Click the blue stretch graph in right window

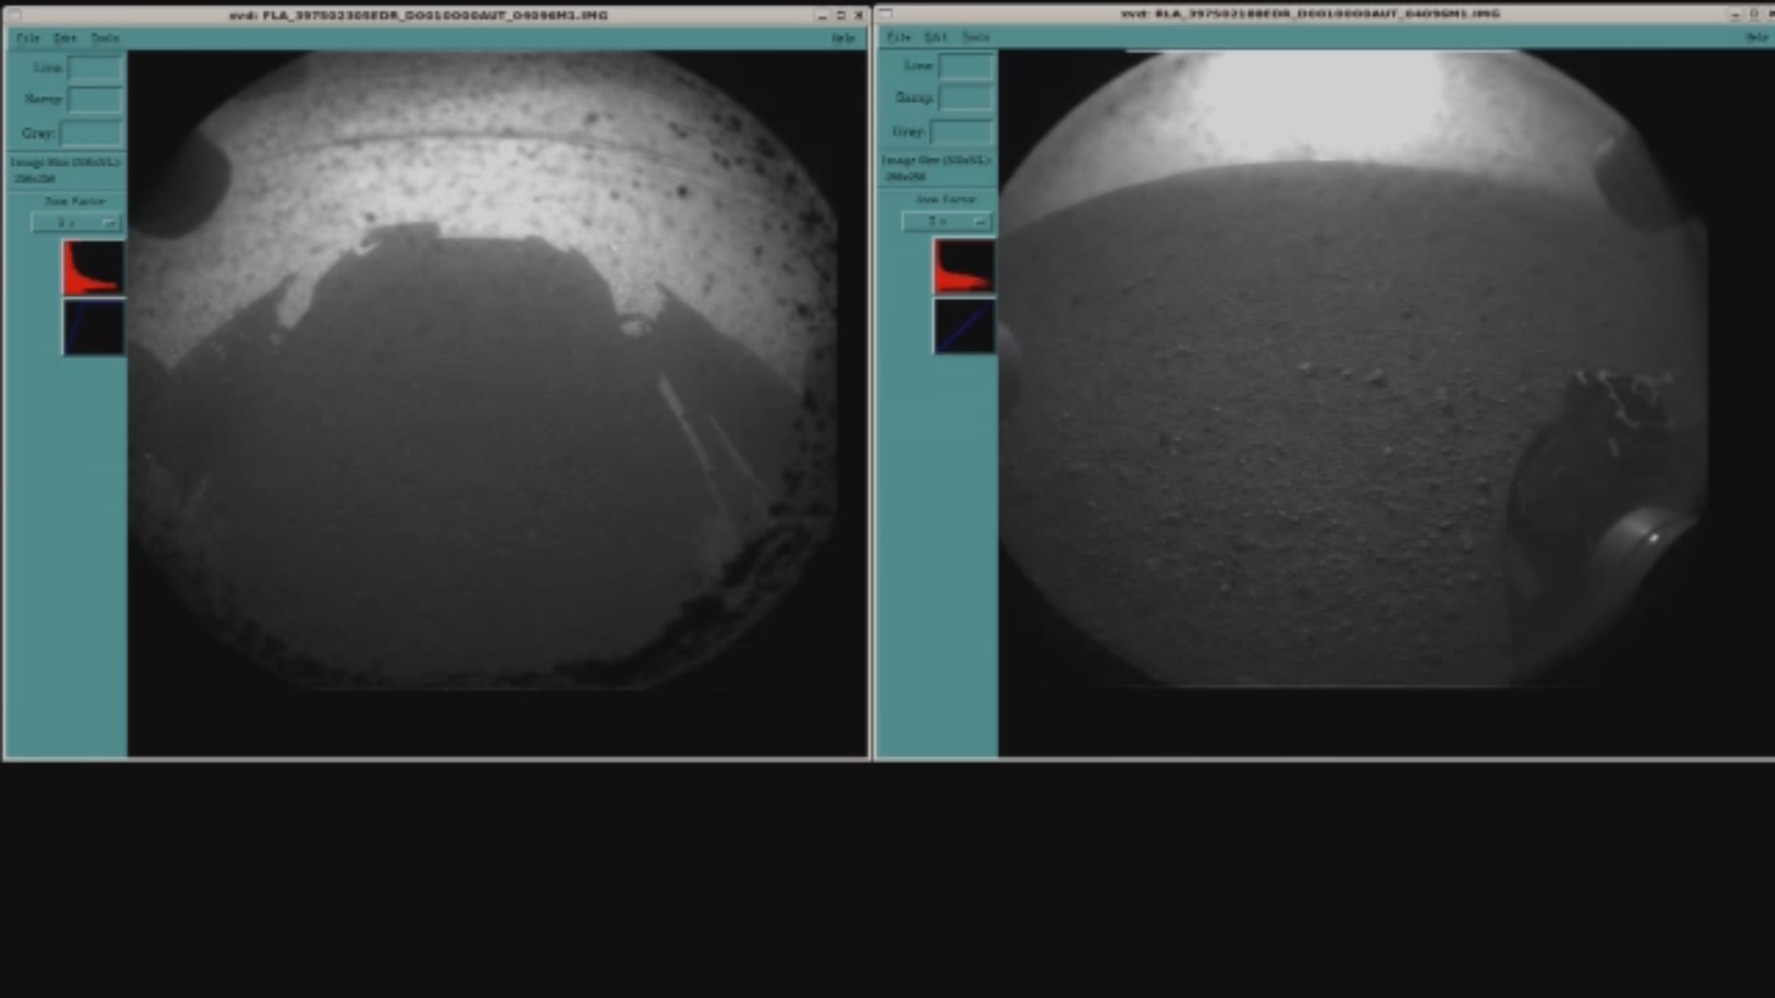pyautogui.click(x=964, y=325)
